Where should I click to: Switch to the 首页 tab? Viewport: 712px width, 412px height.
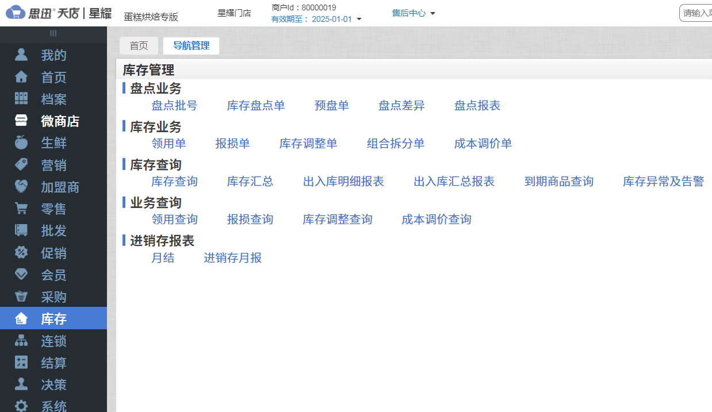pos(139,45)
